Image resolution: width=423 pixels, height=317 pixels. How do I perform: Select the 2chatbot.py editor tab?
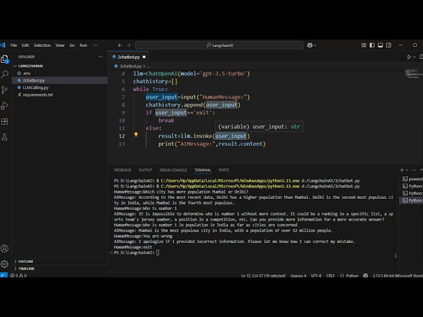click(x=128, y=57)
